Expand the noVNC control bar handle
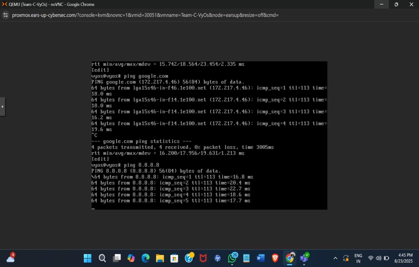The image size is (419, 267). pyautogui.click(x=3, y=106)
